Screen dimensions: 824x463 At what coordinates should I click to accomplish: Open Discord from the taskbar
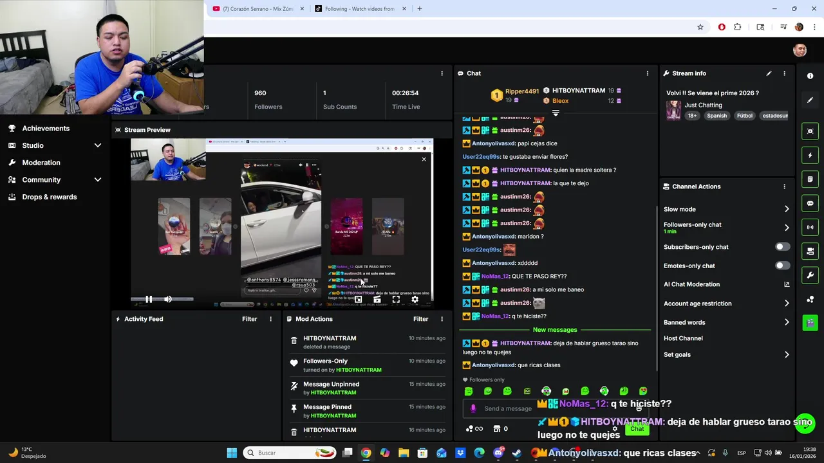pyautogui.click(x=498, y=453)
